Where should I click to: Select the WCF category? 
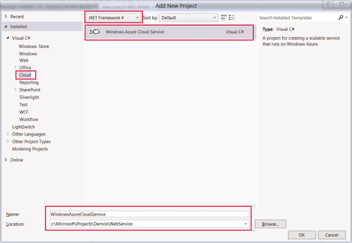[24, 112]
